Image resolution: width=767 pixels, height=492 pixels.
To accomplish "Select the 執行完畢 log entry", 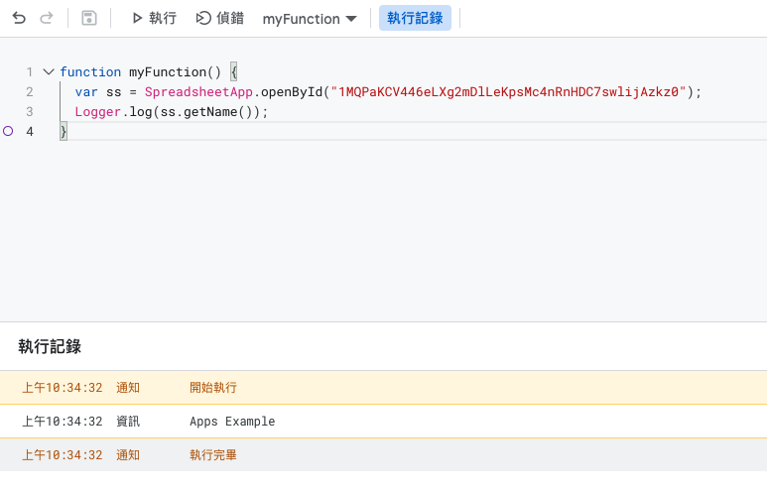I will tap(213, 455).
